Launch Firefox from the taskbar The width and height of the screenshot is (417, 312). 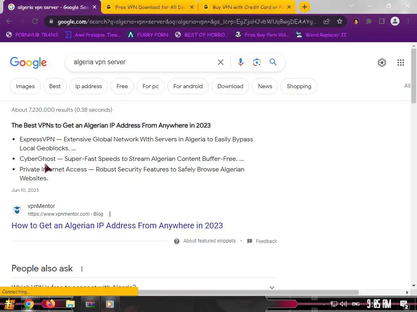50,304
